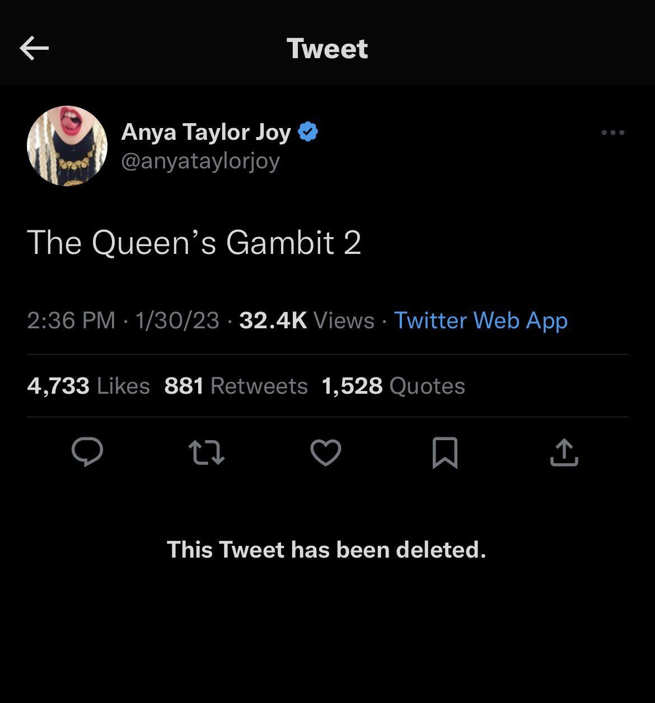Click the @anyataylorjoy handle

pos(200,161)
